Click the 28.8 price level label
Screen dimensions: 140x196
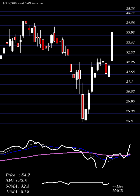[129, 121]
